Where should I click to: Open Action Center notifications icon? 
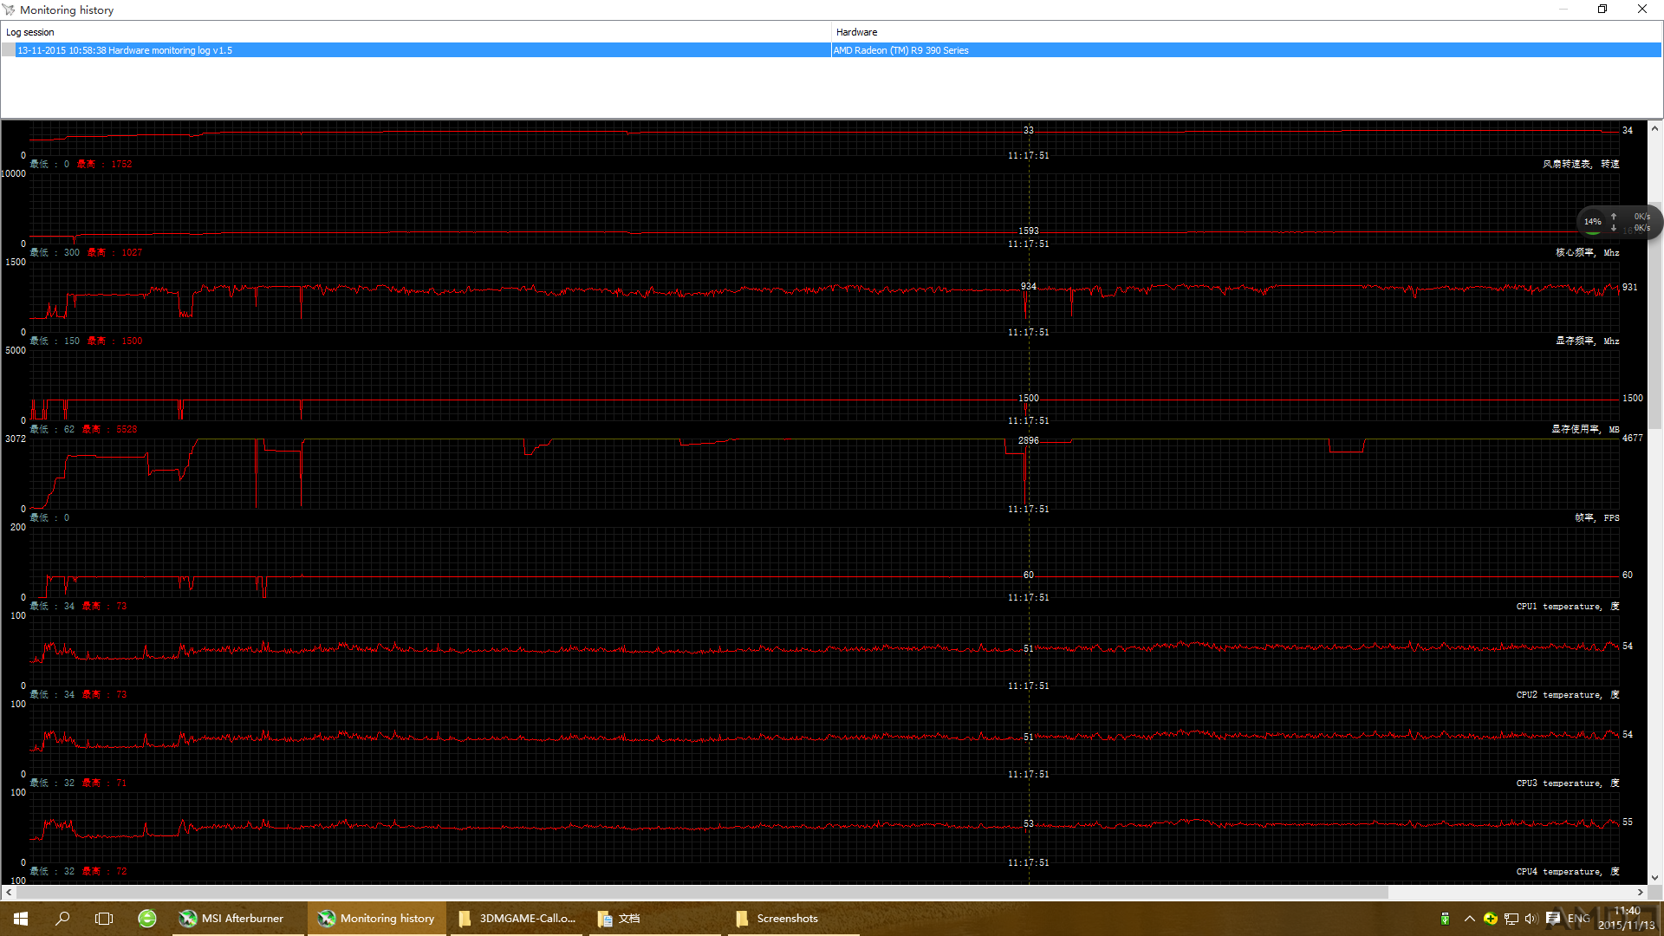(1553, 919)
